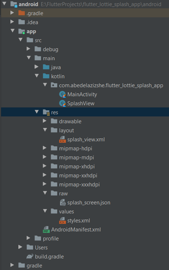Open the SplashView Kotlin class file

coord(81,103)
